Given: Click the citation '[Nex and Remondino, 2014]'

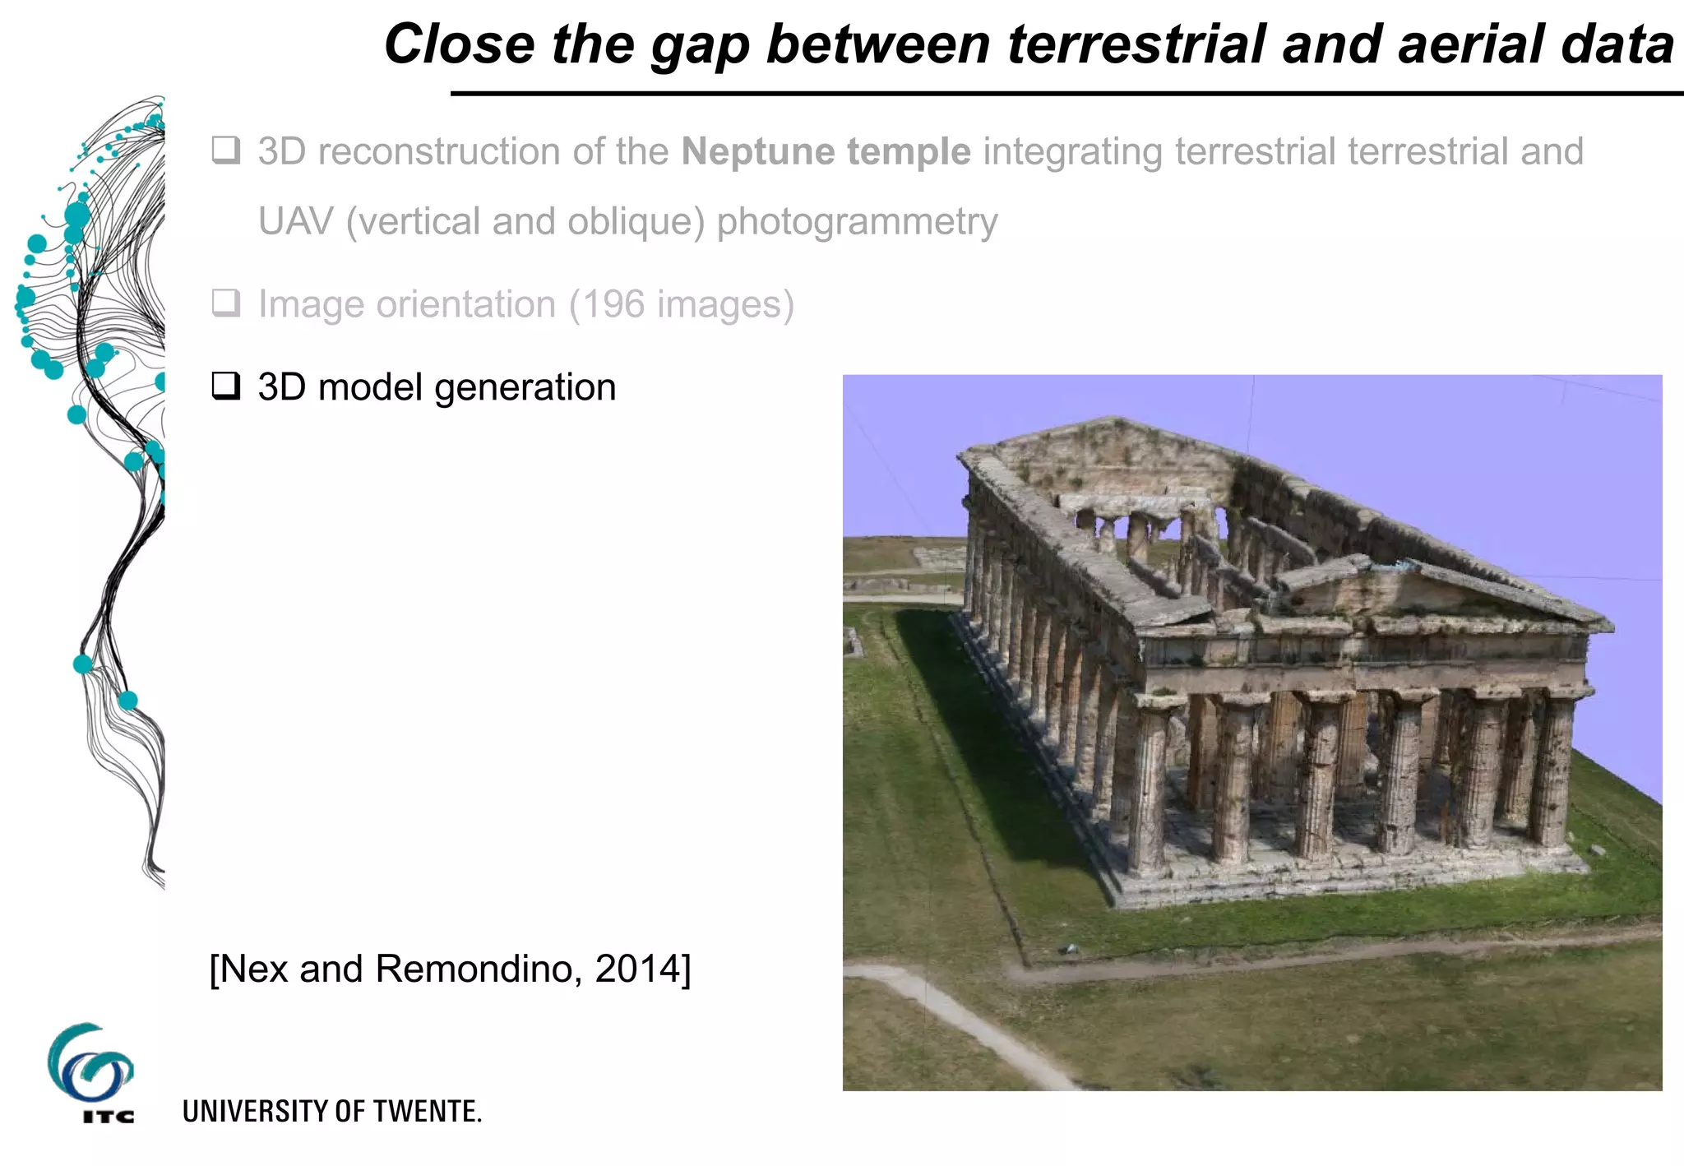Looking at the screenshot, I should tap(451, 969).
